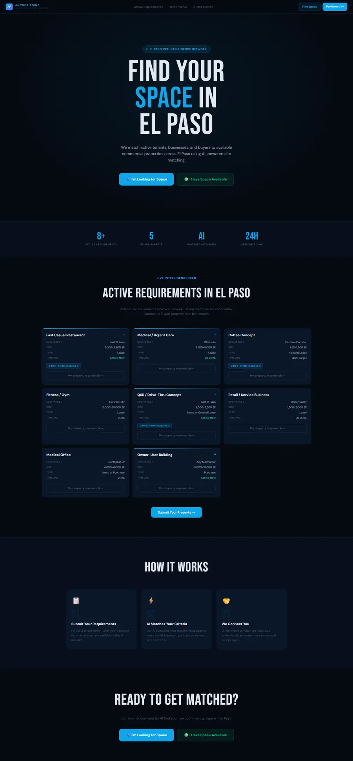The image size is (353, 761).
Task: Select the 5,000–10,000 SF size value
Action: 205,467
